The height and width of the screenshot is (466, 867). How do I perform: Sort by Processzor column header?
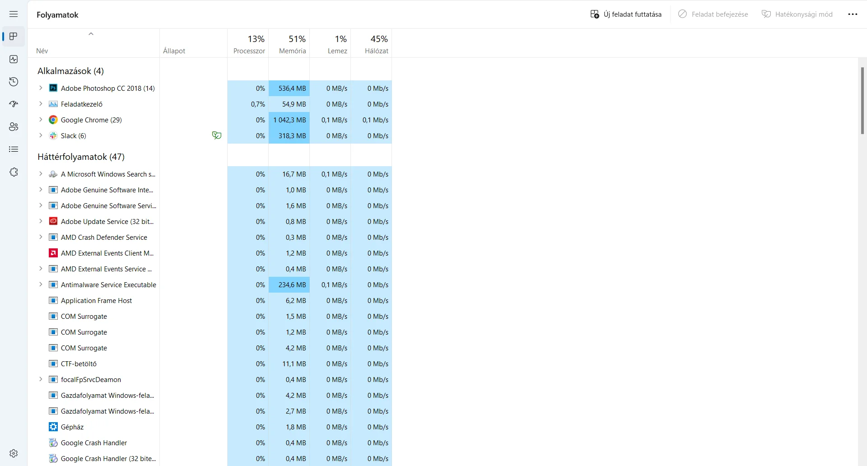(x=248, y=44)
